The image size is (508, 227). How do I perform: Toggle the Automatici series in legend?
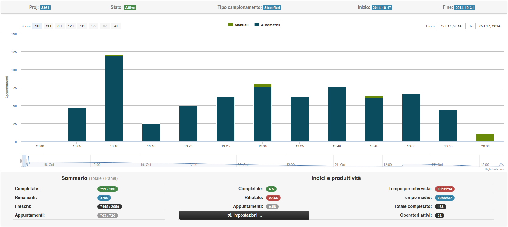(x=267, y=25)
